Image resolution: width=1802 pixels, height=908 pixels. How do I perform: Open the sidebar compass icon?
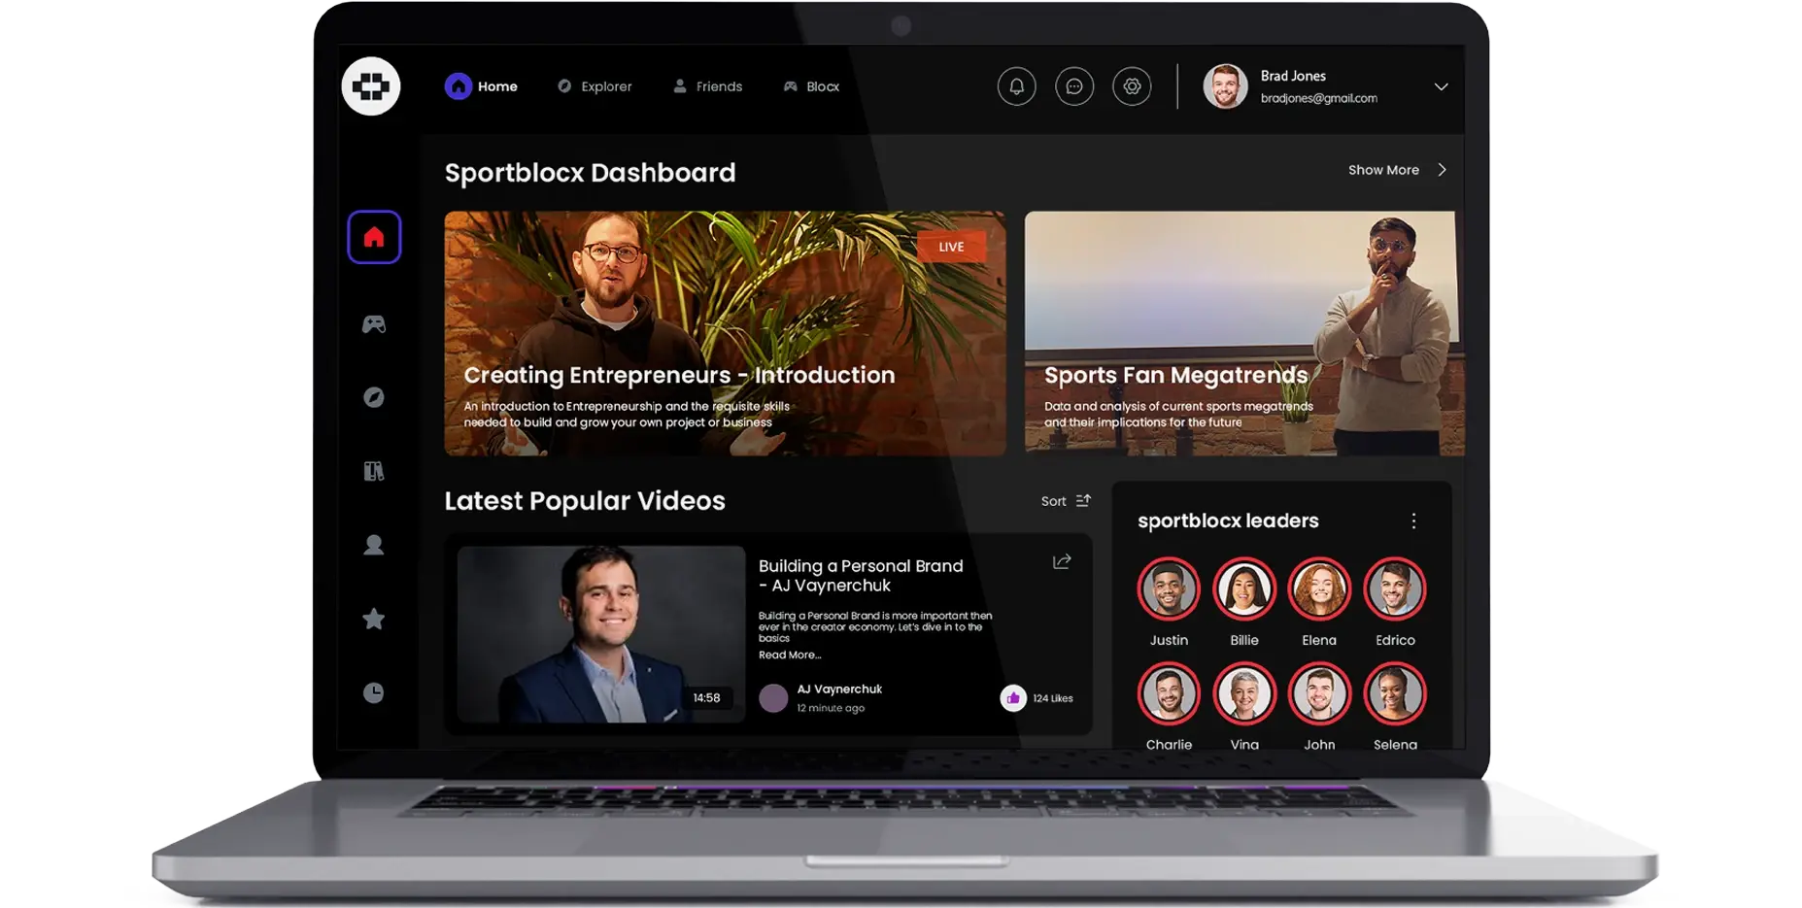tap(374, 397)
